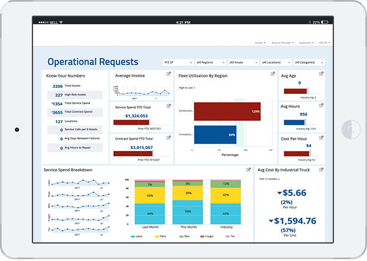Change the High to Low sort dropdown

187,88
